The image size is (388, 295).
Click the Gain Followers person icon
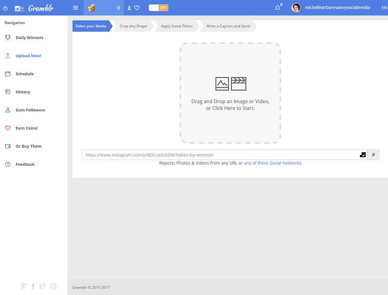point(8,110)
